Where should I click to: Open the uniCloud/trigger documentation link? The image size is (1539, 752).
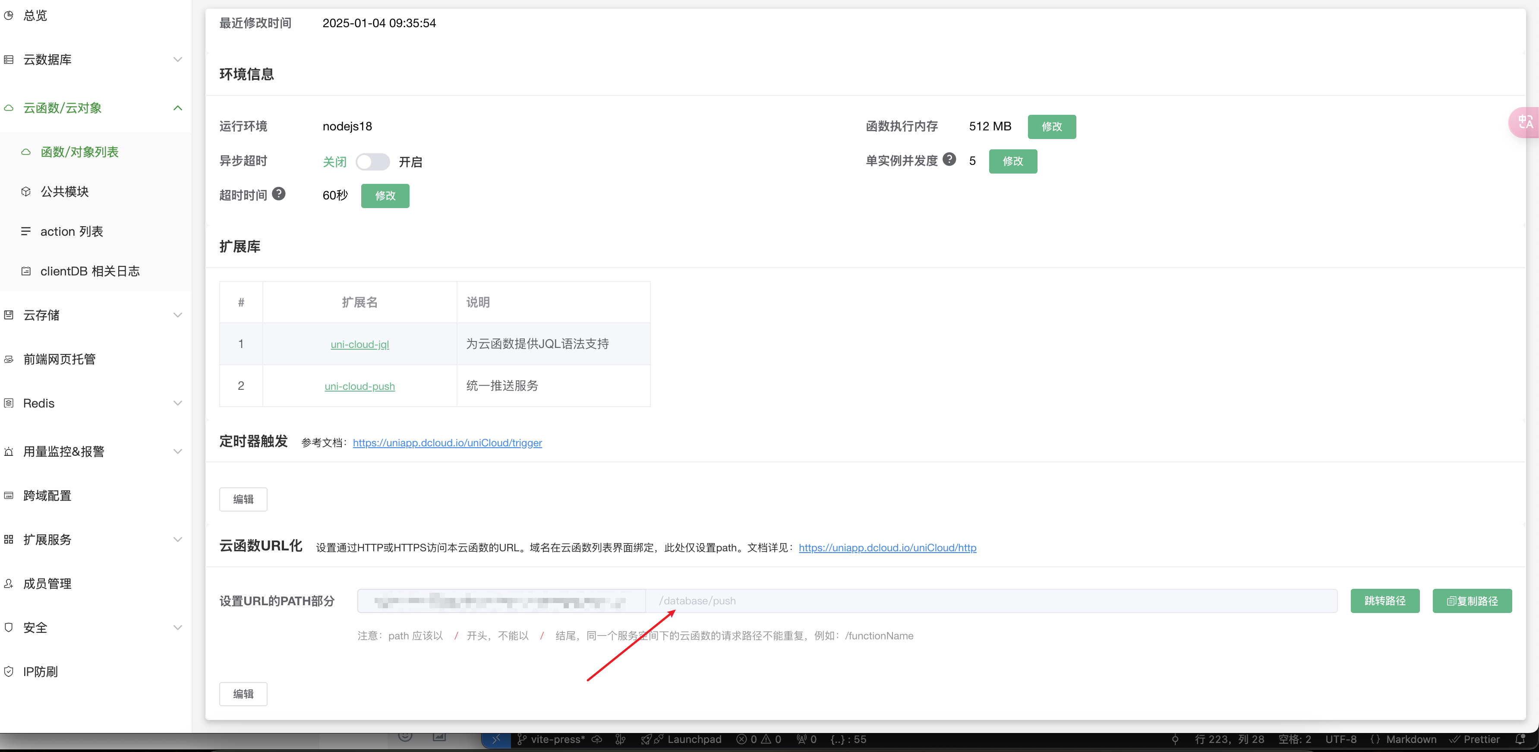tap(448, 443)
